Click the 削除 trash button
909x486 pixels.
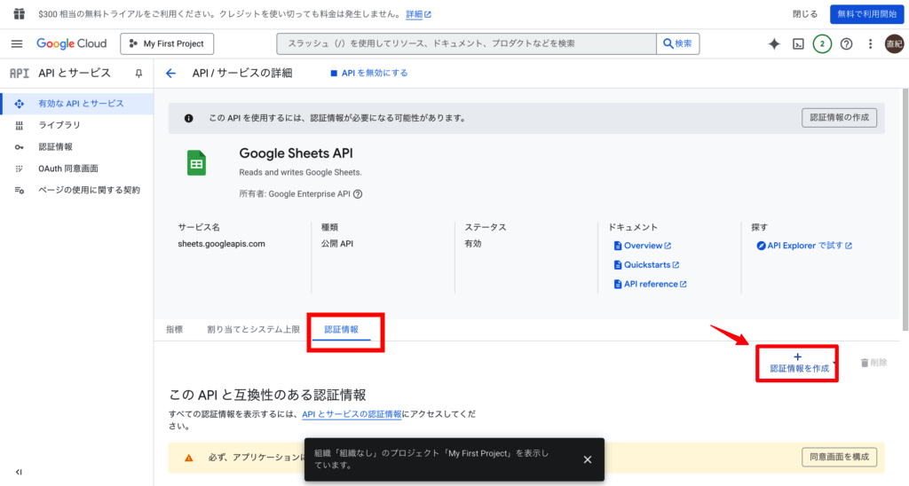pyautogui.click(x=873, y=363)
